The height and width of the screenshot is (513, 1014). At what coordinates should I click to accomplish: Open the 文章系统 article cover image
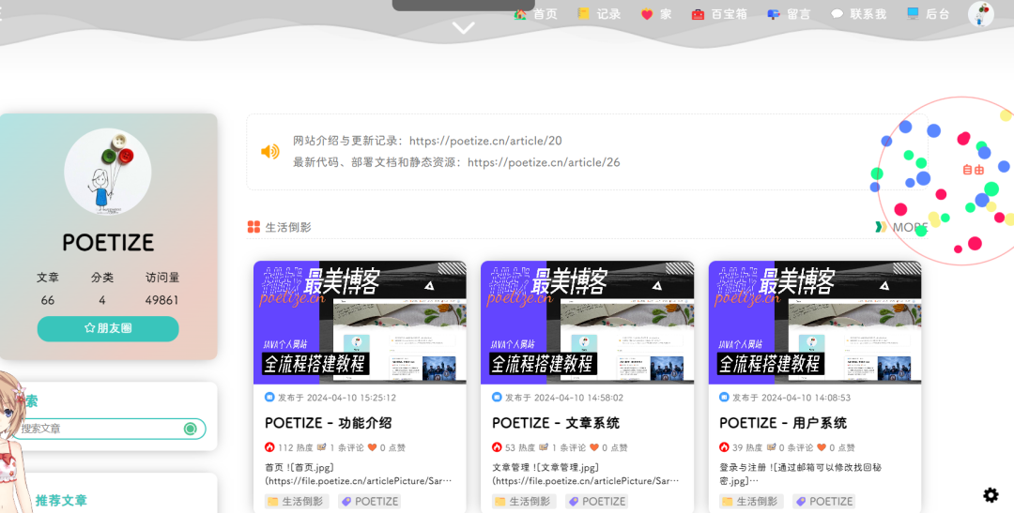pos(587,323)
